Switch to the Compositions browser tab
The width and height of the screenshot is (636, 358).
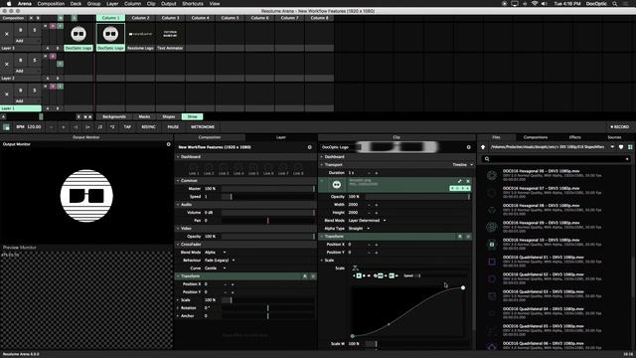pos(536,137)
